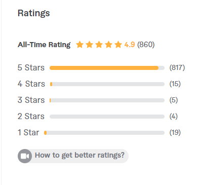The height and width of the screenshot is (185, 198).
Task: Click the third All-Time Rating star
Action: tap(99, 45)
